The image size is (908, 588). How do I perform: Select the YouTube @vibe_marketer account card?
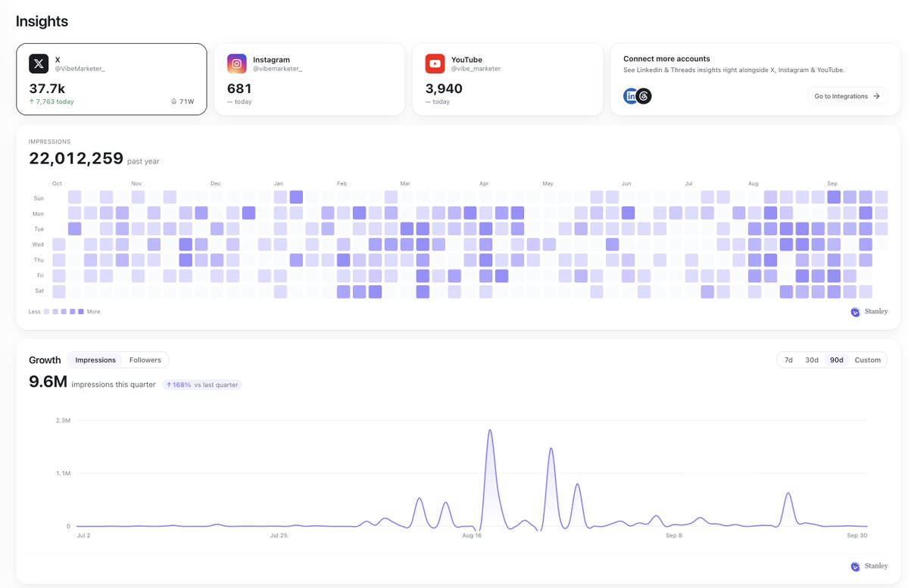pos(508,79)
